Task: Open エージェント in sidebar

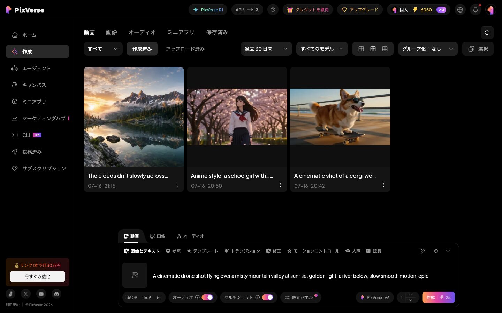Action: tap(37, 68)
